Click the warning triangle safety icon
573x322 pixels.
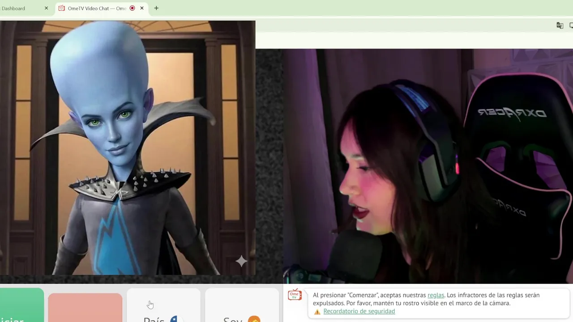pyautogui.click(x=317, y=312)
